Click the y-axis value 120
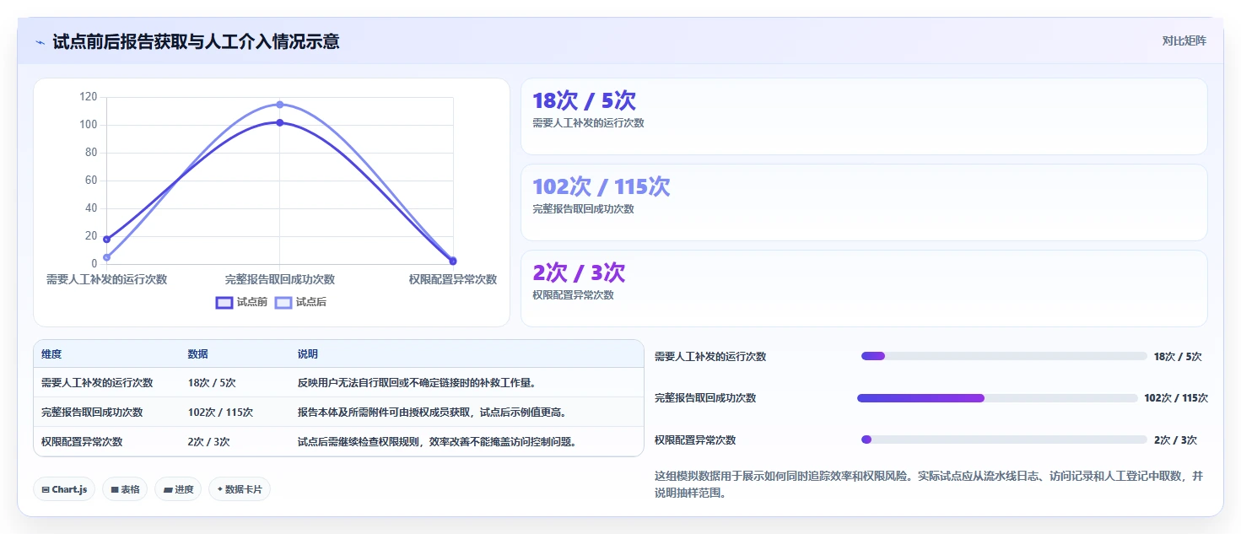 [89, 97]
